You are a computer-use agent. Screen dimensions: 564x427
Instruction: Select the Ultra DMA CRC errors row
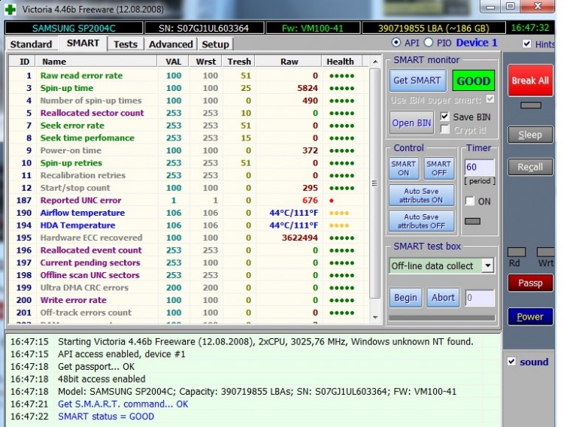click(190, 288)
